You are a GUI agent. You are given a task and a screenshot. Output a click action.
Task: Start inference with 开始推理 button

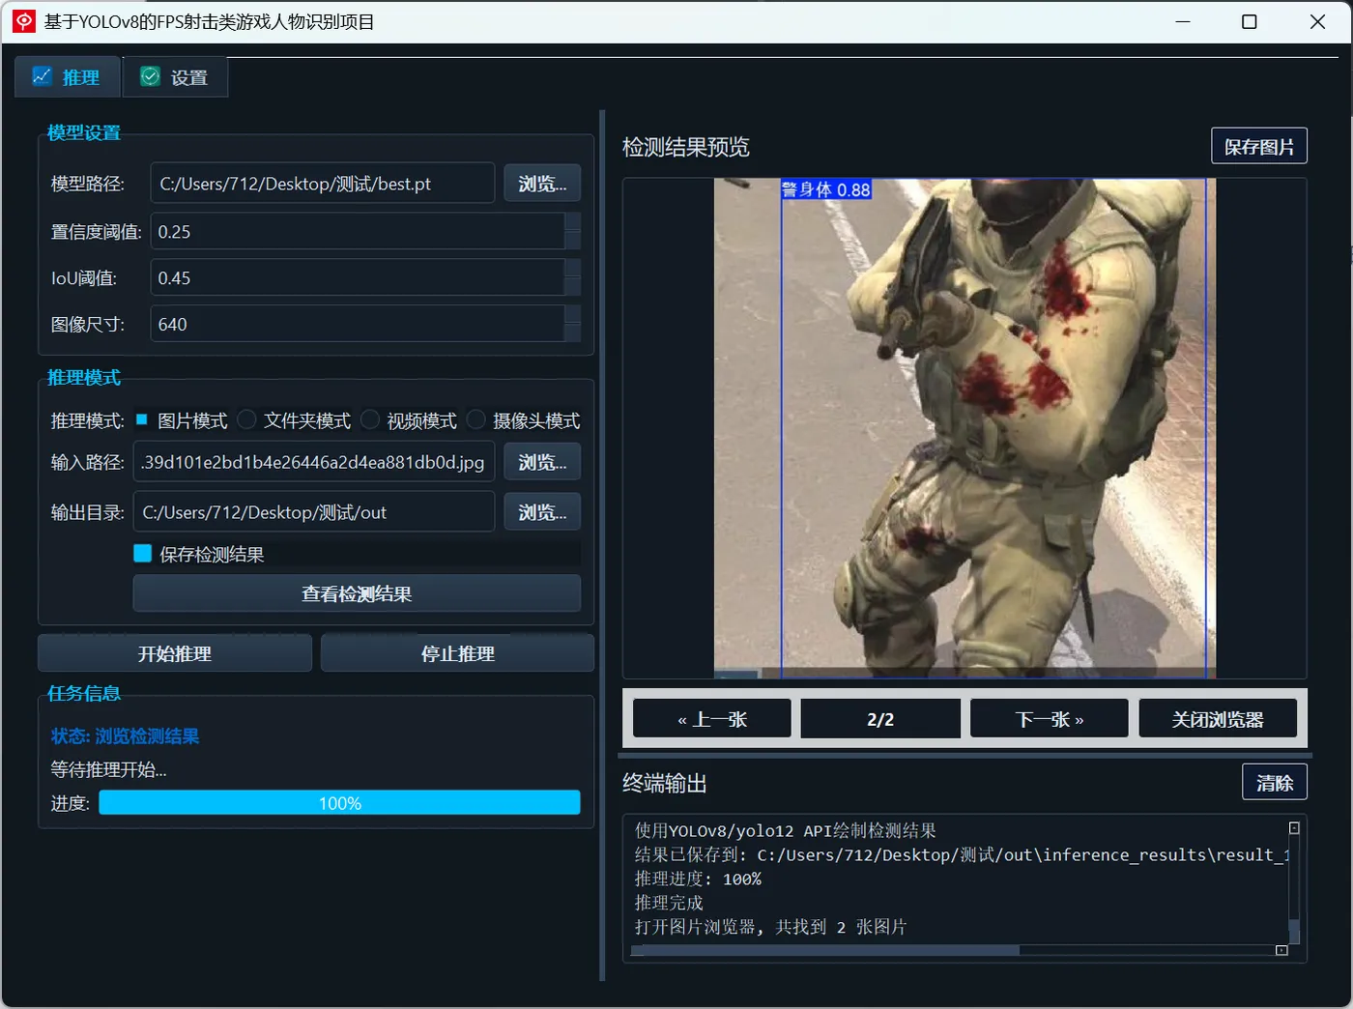(175, 654)
